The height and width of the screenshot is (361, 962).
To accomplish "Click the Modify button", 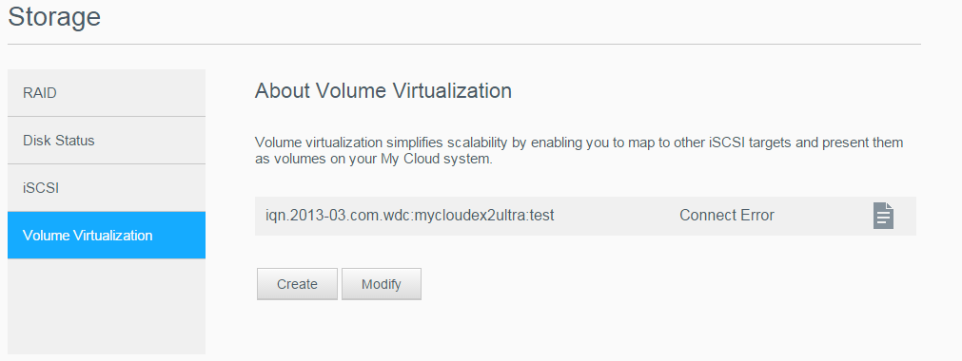I will pos(381,284).
